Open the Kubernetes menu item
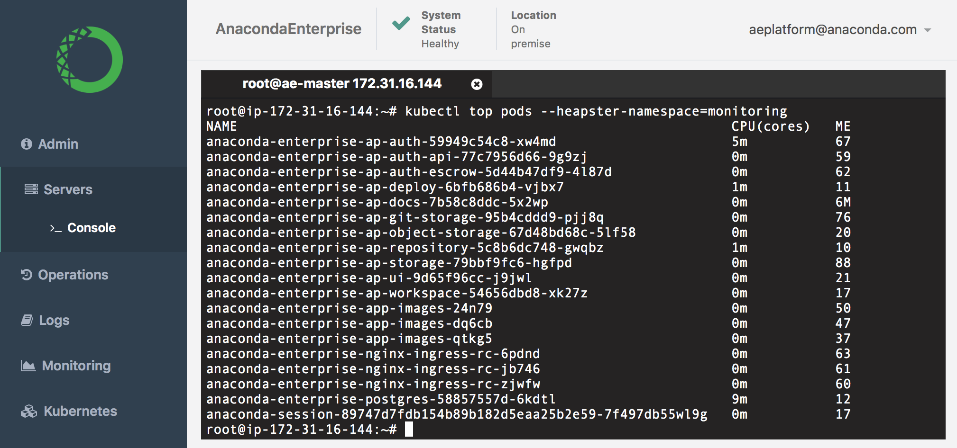This screenshot has width=957, height=448. pos(80,411)
